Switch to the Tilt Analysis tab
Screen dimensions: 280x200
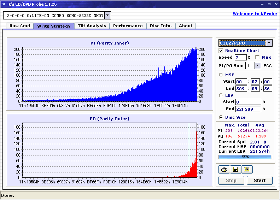pyautogui.click(x=92, y=26)
